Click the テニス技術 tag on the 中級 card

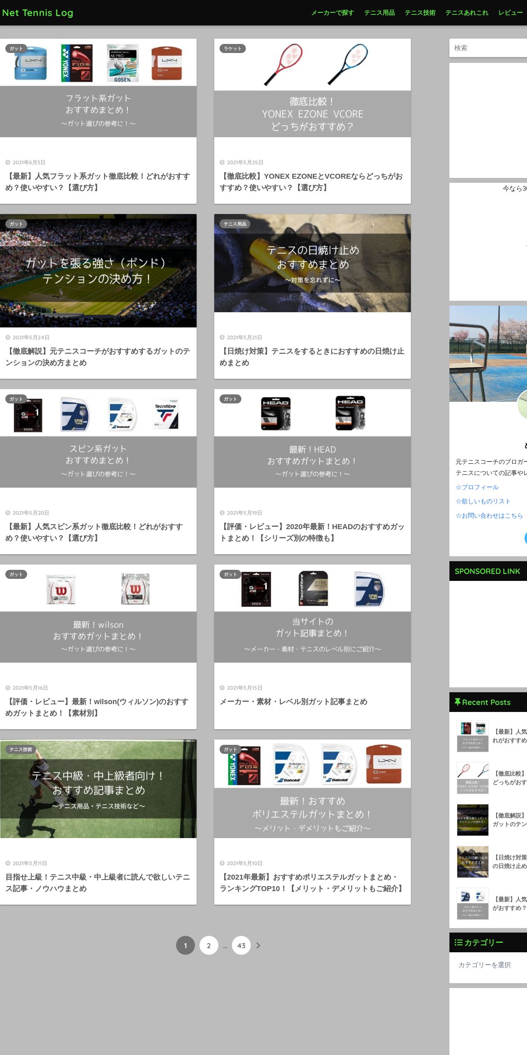pos(21,749)
